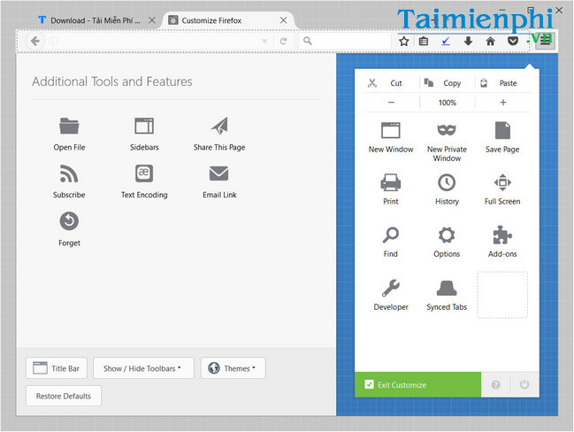Click the search field

click(345, 41)
